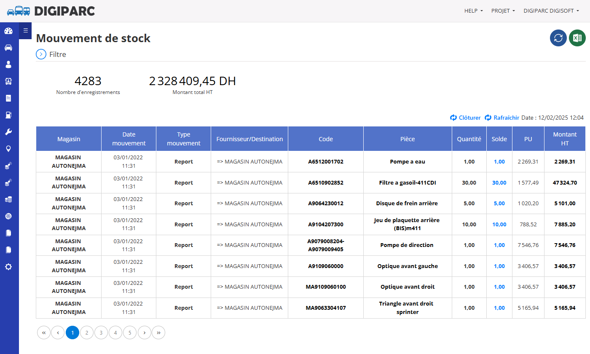This screenshot has height=354, width=590.
Task: Sort by the Fournisseur/Destination column header
Action: 249,139
